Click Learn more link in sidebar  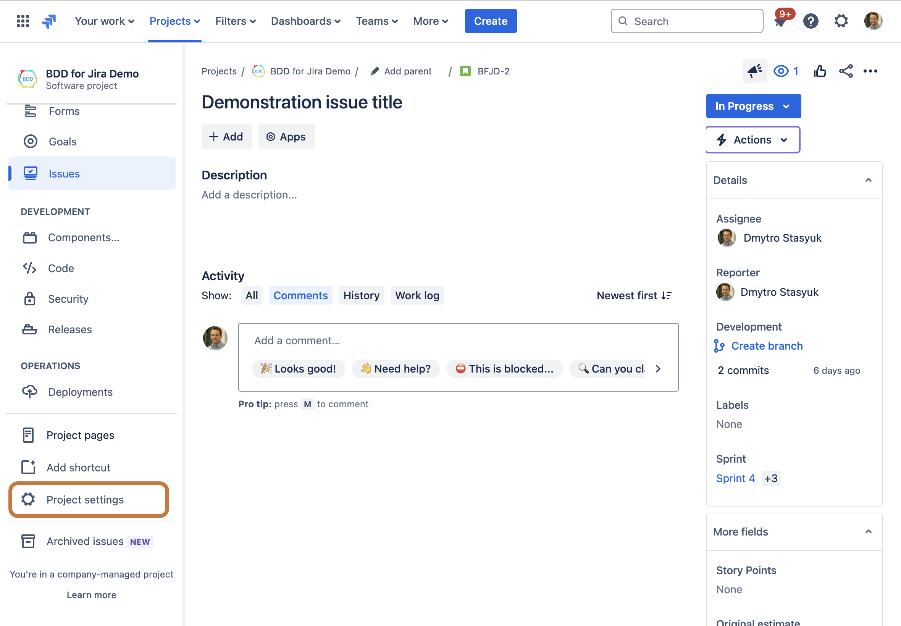pyautogui.click(x=91, y=595)
